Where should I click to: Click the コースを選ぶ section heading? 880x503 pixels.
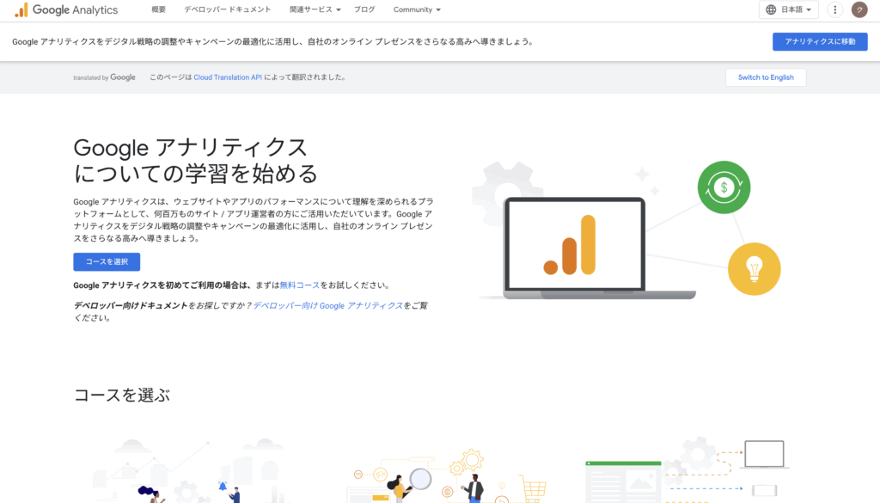click(122, 396)
